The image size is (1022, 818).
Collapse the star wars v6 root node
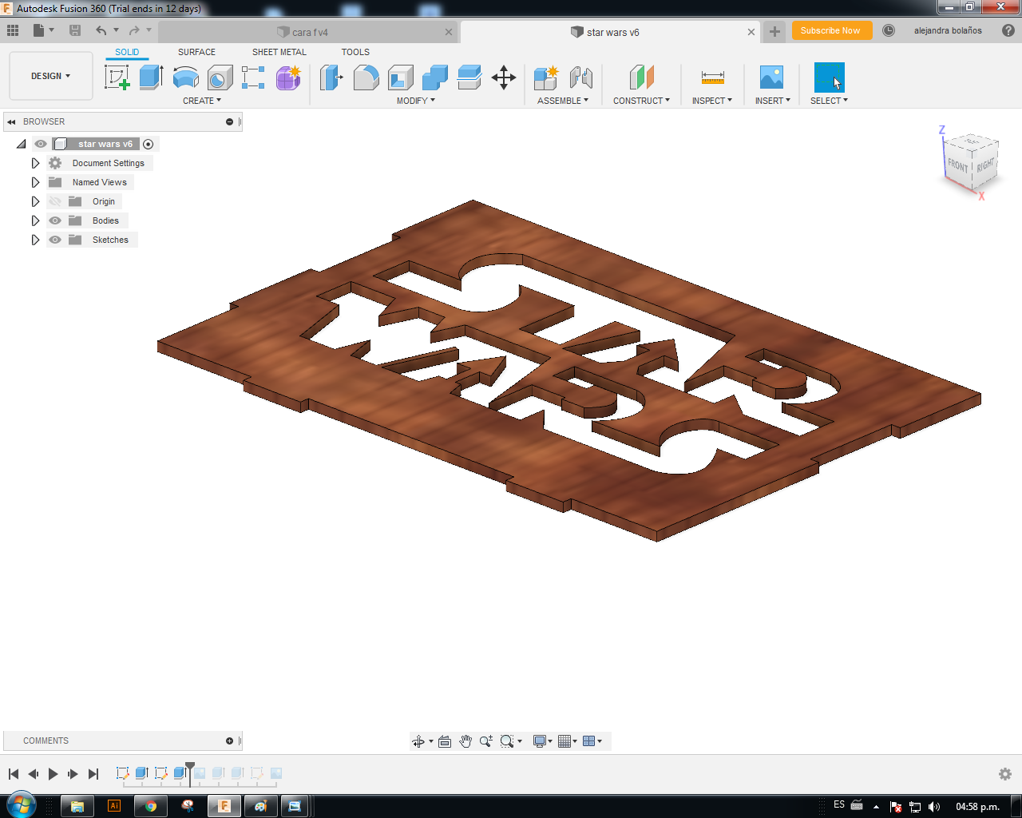point(21,144)
